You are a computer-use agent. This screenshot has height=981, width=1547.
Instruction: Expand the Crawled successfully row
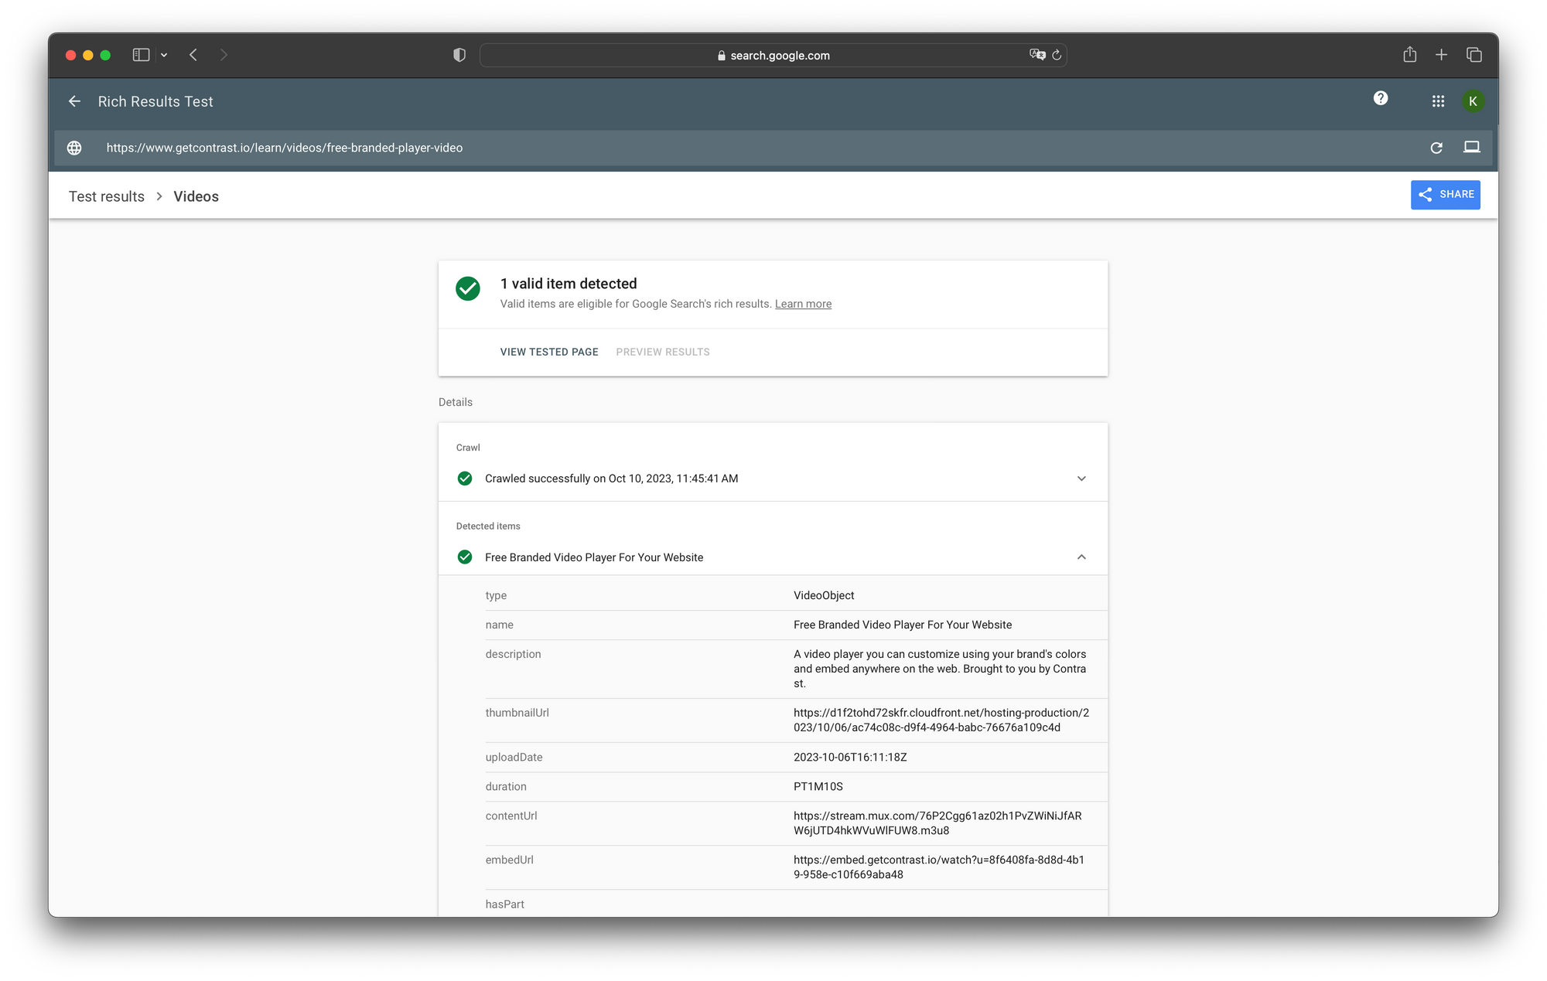tap(773, 479)
